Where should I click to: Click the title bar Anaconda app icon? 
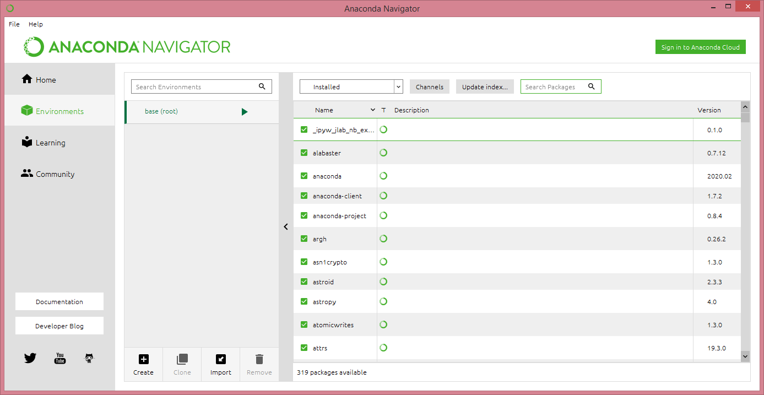[x=10, y=8]
